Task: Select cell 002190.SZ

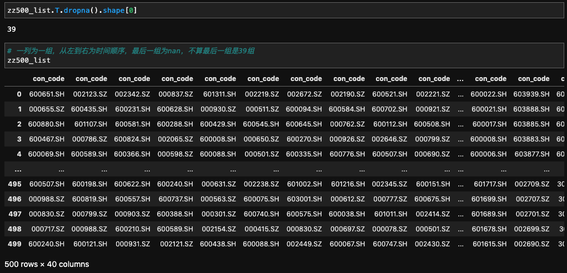Action: tap(348, 94)
